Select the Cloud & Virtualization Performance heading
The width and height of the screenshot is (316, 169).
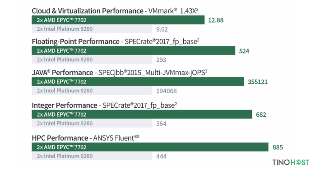click(x=88, y=11)
